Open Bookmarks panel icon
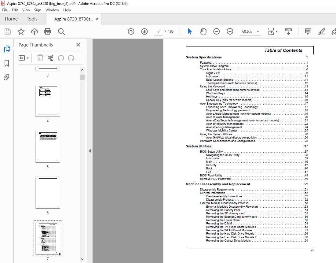336x263 pixels. point(7,63)
